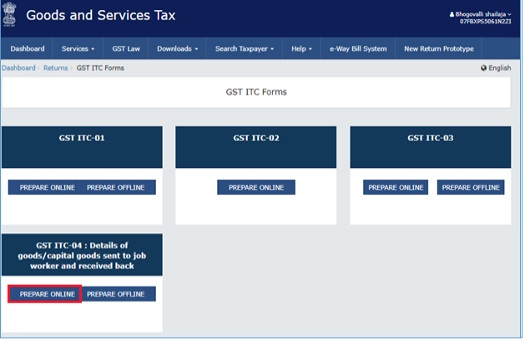Open New Return Prototype
Image resolution: width=525 pixels, height=340 pixels.
[439, 48]
